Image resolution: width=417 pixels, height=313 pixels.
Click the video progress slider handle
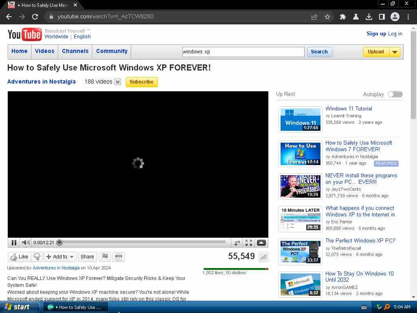(59, 242)
